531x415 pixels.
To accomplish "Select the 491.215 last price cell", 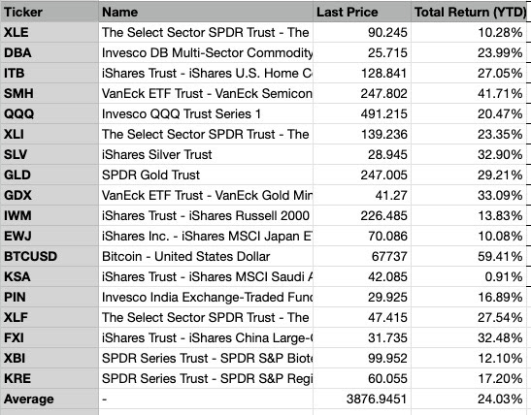I will click(362, 114).
